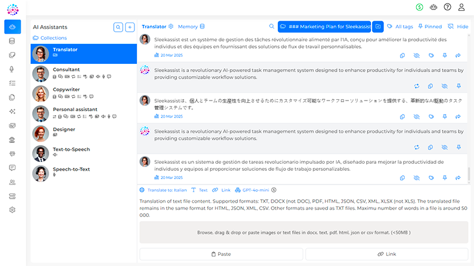Select the Text input mode
The image size is (474, 266).
[x=200, y=190]
